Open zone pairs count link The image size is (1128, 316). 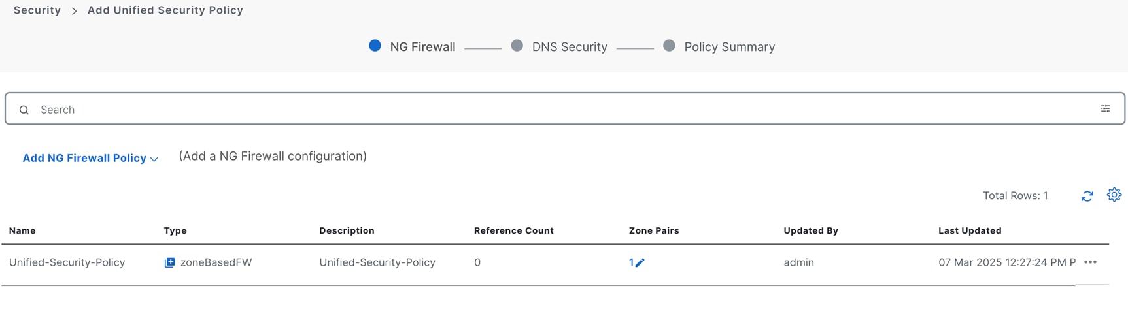pyautogui.click(x=631, y=262)
